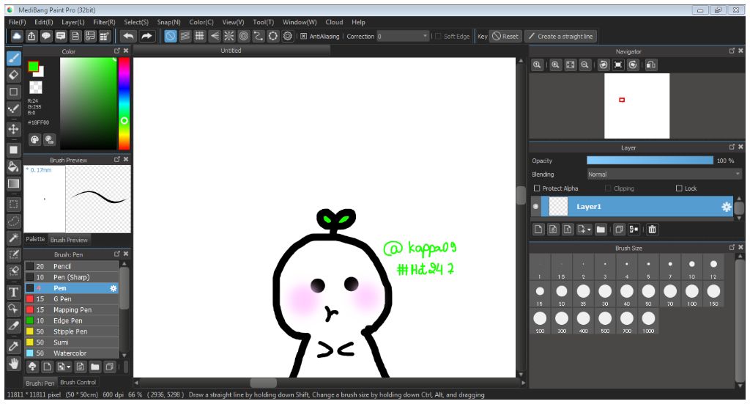Select the G Pen brush

tap(71, 298)
